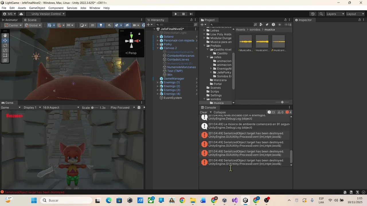Open Display 1 dropdown
This screenshot has height=206, width=367.
click(32, 108)
